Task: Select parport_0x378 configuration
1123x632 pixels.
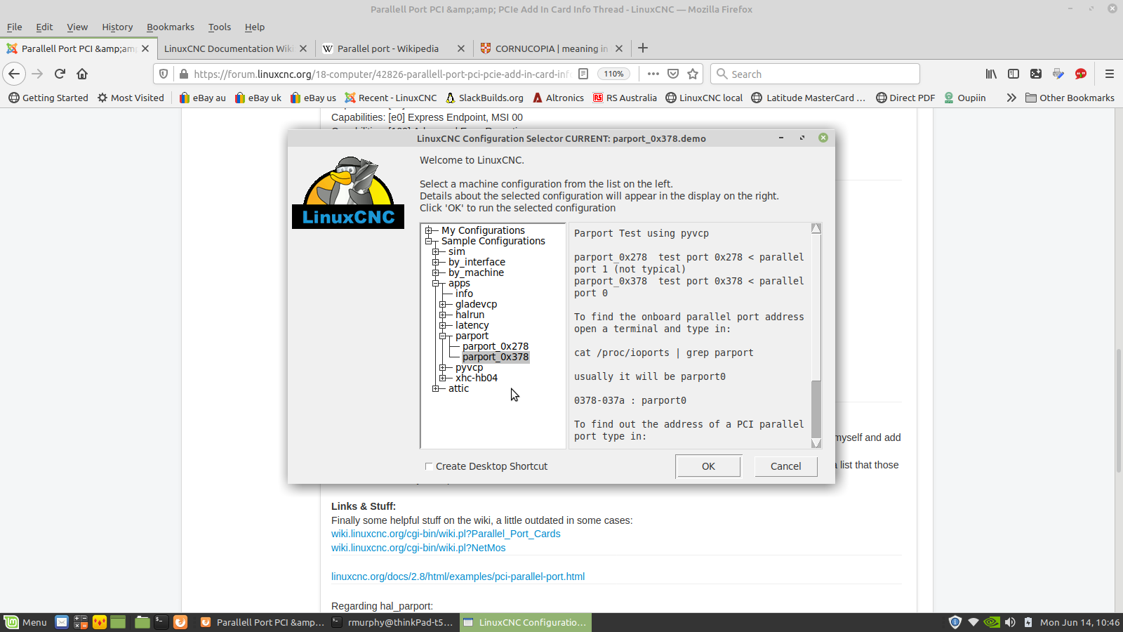Action: (496, 357)
